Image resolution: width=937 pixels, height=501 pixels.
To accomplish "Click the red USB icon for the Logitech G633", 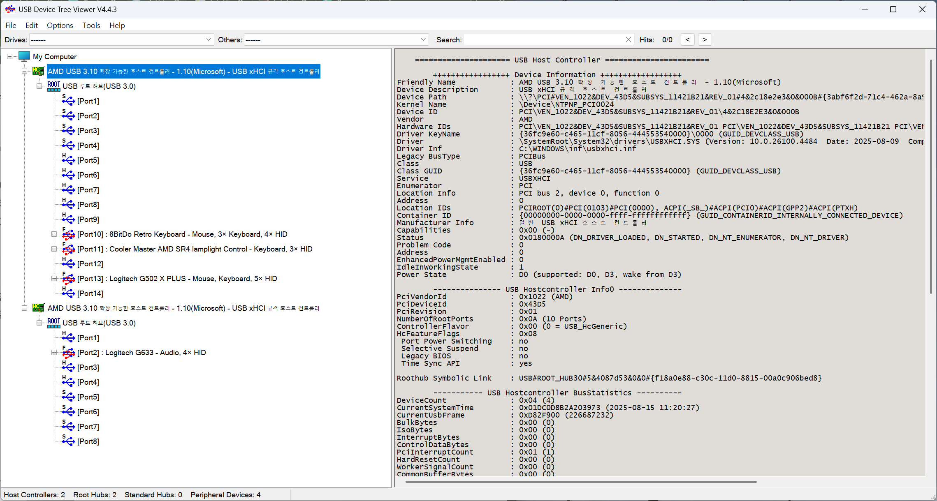I will [68, 352].
